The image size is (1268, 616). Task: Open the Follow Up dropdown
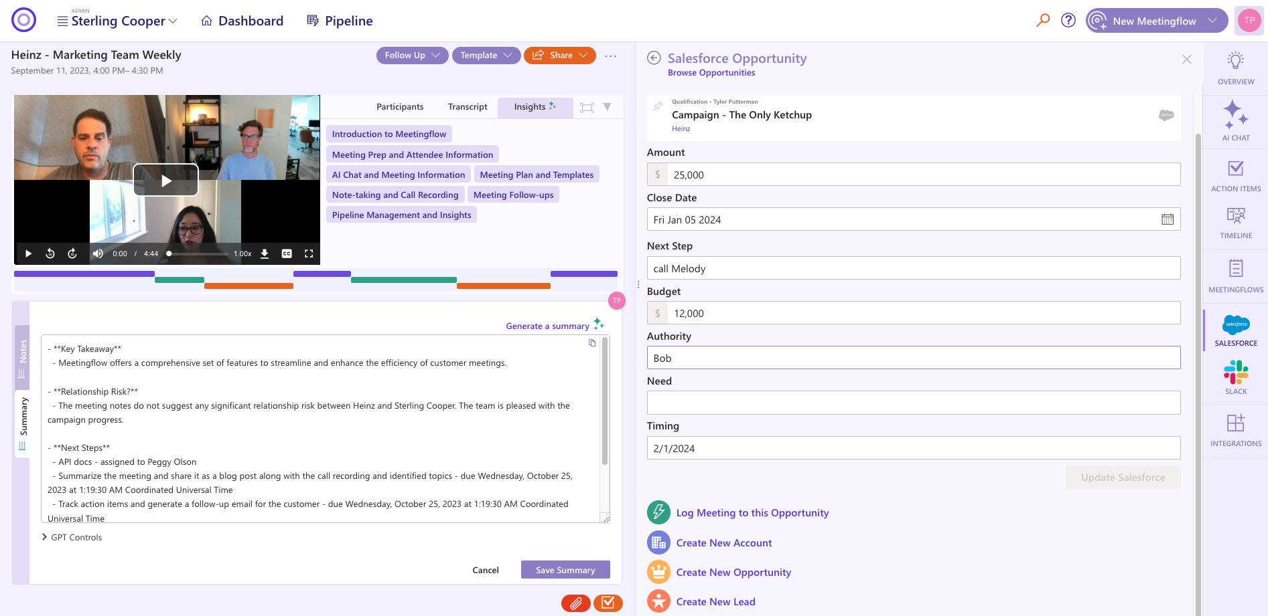coord(412,56)
